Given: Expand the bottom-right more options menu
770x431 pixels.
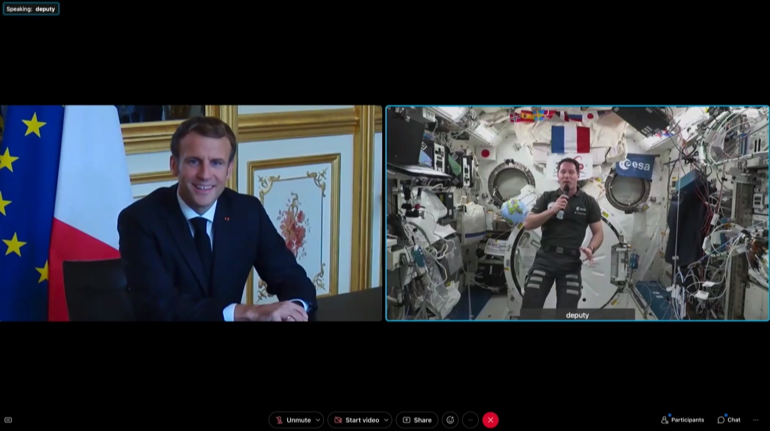Looking at the screenshot, I should coord(755,420).
